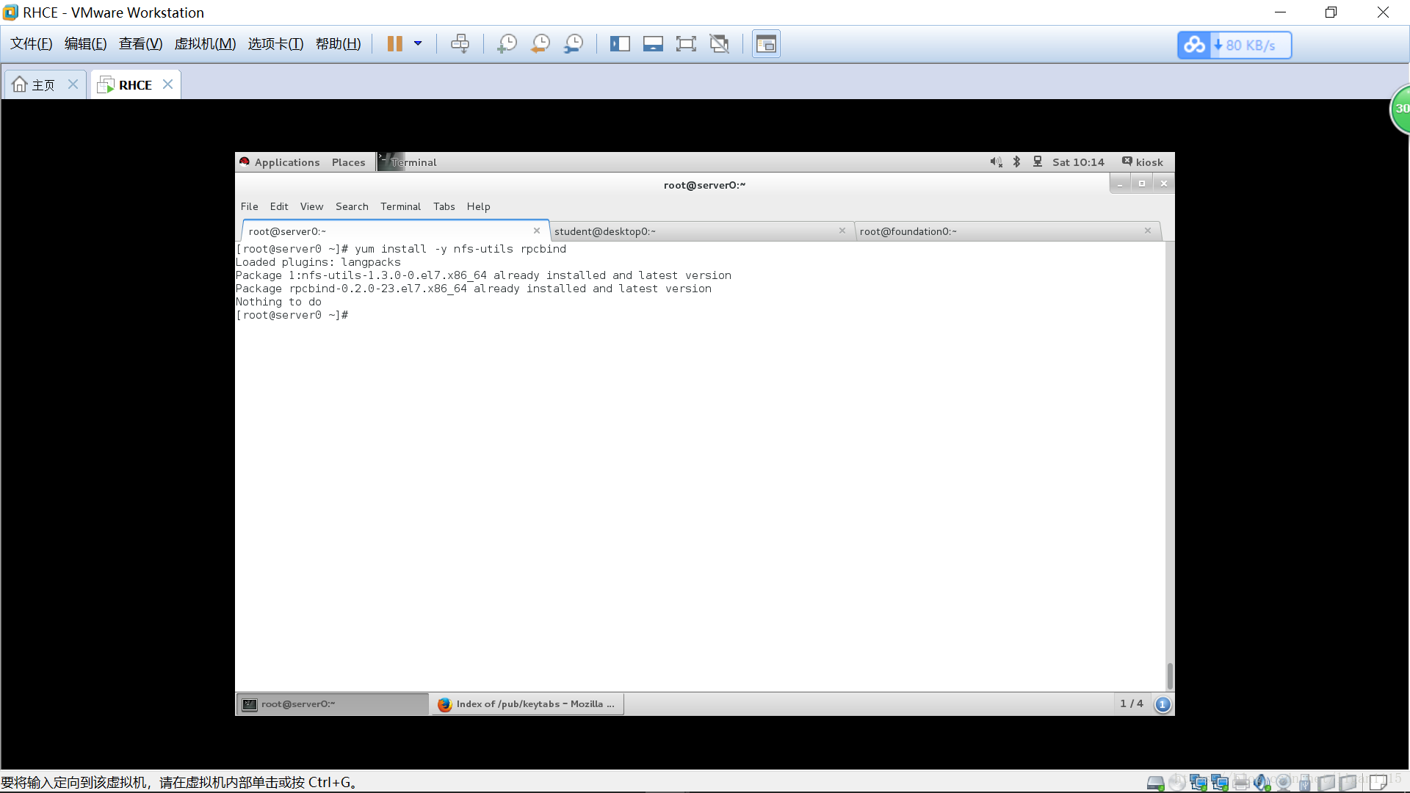The height and width of the screenshot is (793, 1410).
Task: Open the GNOME Places menu
Action: tap(348, 162)
